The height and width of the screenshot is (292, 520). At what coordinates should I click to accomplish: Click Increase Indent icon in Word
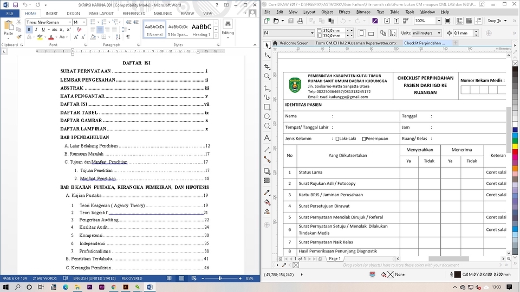click(x=136, y=22)
